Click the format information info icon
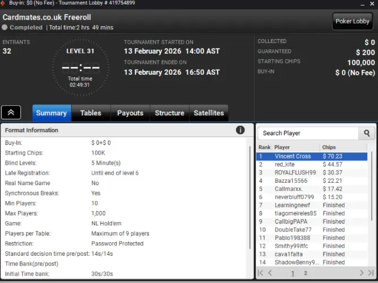Image resolution: width=378 pixels, height=283 pixels. click(x=240, y=130)
